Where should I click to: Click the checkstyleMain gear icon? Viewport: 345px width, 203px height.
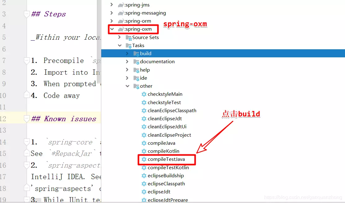point(144,94)
